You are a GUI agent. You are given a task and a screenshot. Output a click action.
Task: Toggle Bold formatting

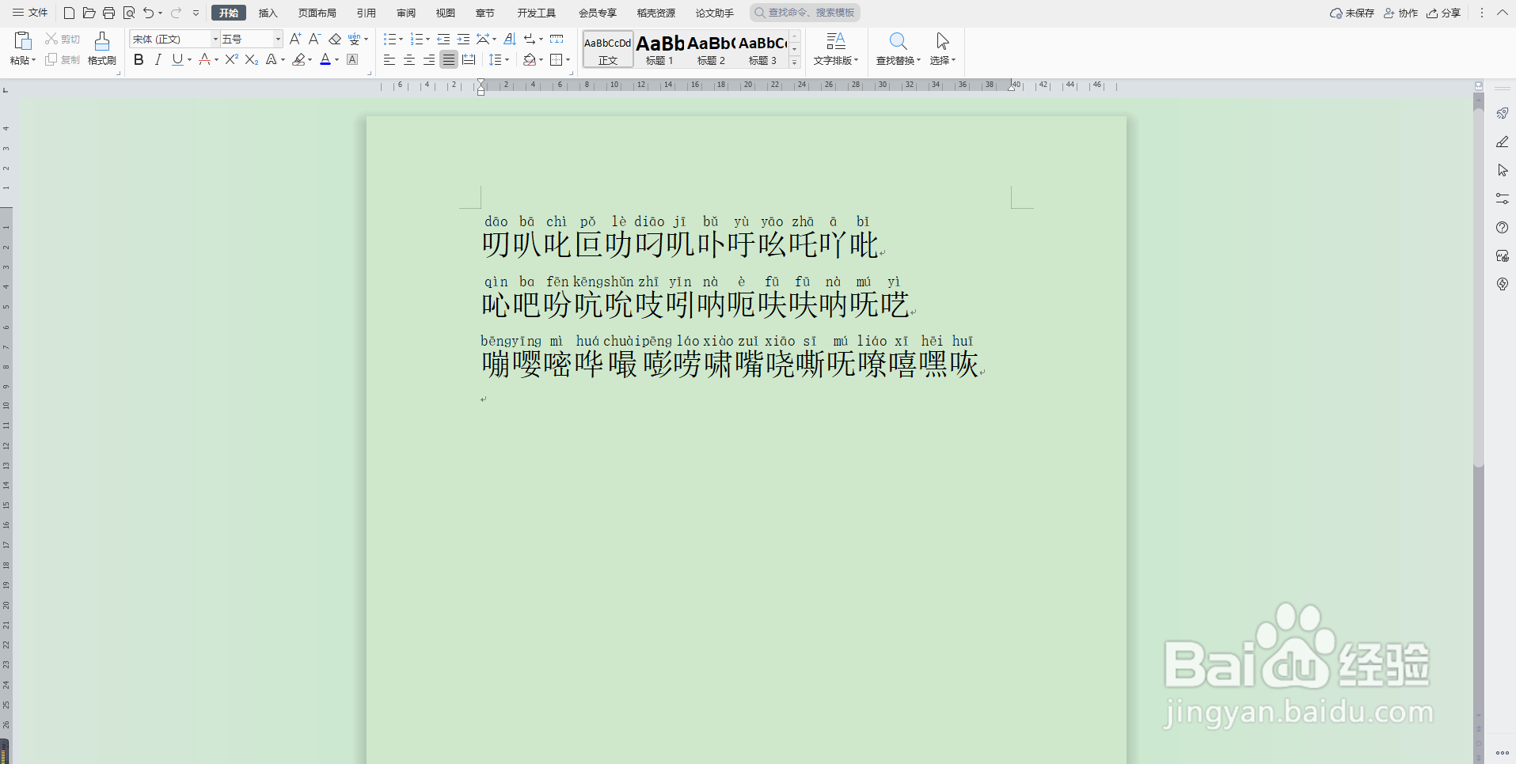pyautogui.click(x=139, y=59)
